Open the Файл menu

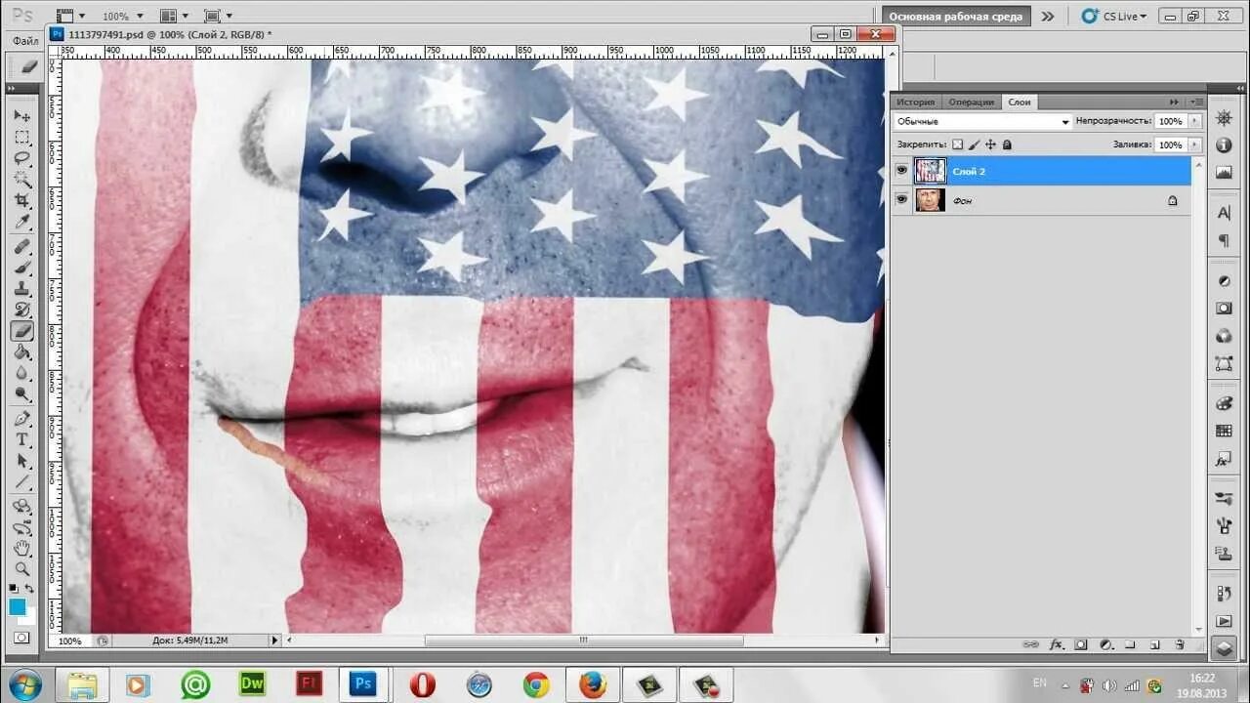pos(24,41)
